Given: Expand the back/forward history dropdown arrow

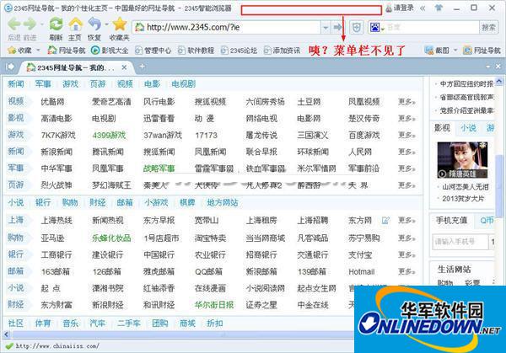Looking at the screenshot, I should click(42, 24).
